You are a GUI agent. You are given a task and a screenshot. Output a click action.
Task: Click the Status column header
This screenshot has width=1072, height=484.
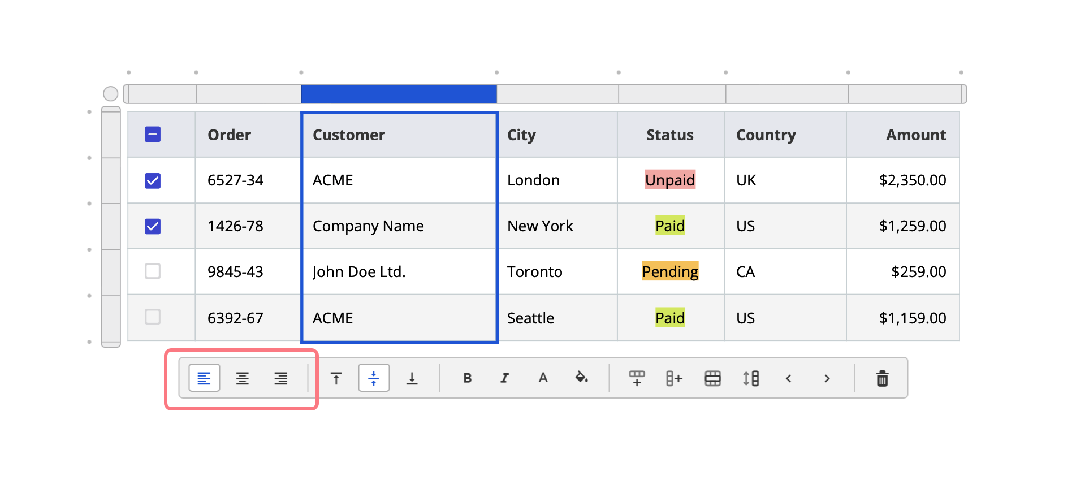pos(670,135)
